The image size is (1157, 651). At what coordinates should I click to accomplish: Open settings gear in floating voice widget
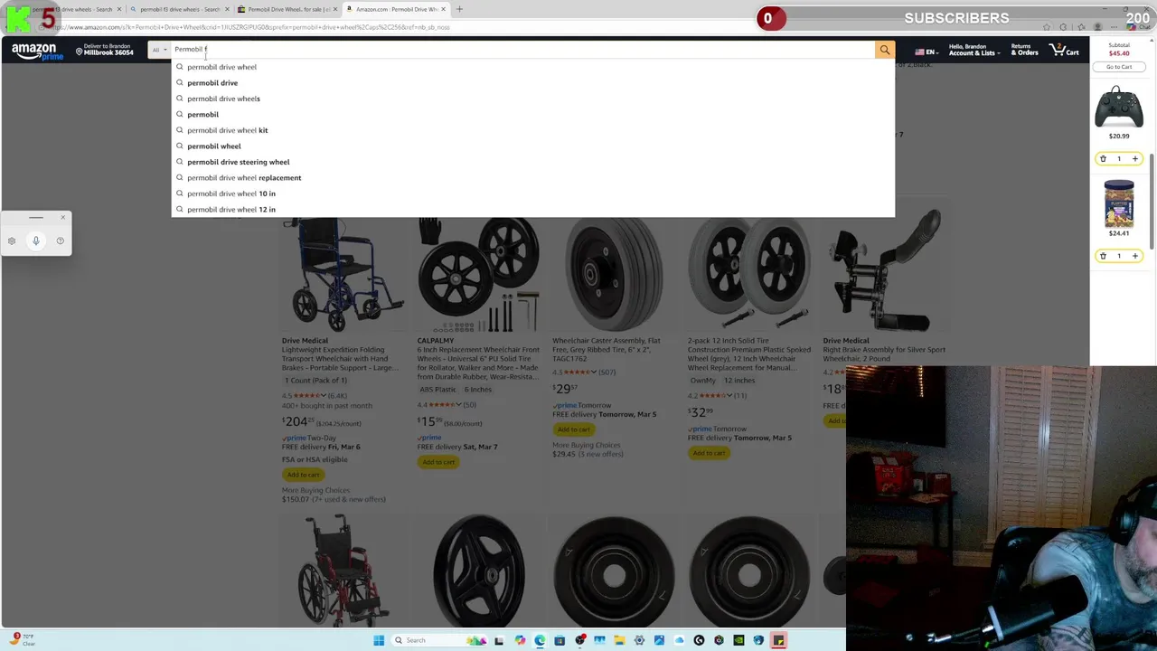pyautogui.click(x=12, y=241)
